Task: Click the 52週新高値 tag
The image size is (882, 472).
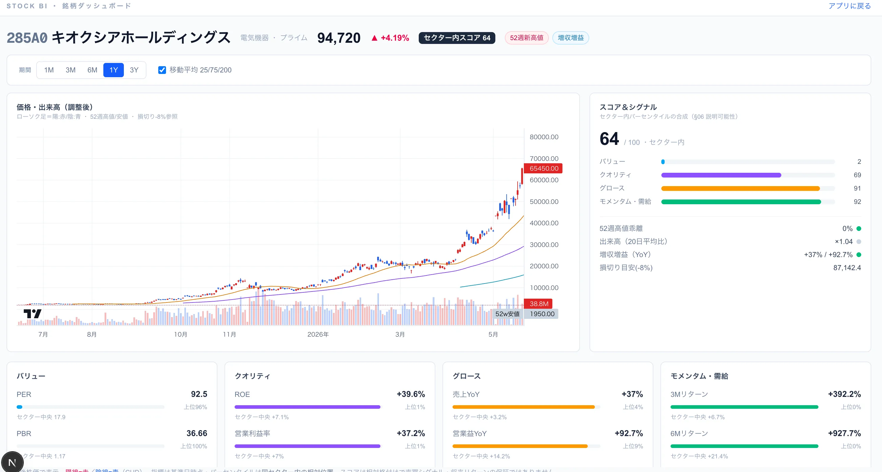Action: 527,38
